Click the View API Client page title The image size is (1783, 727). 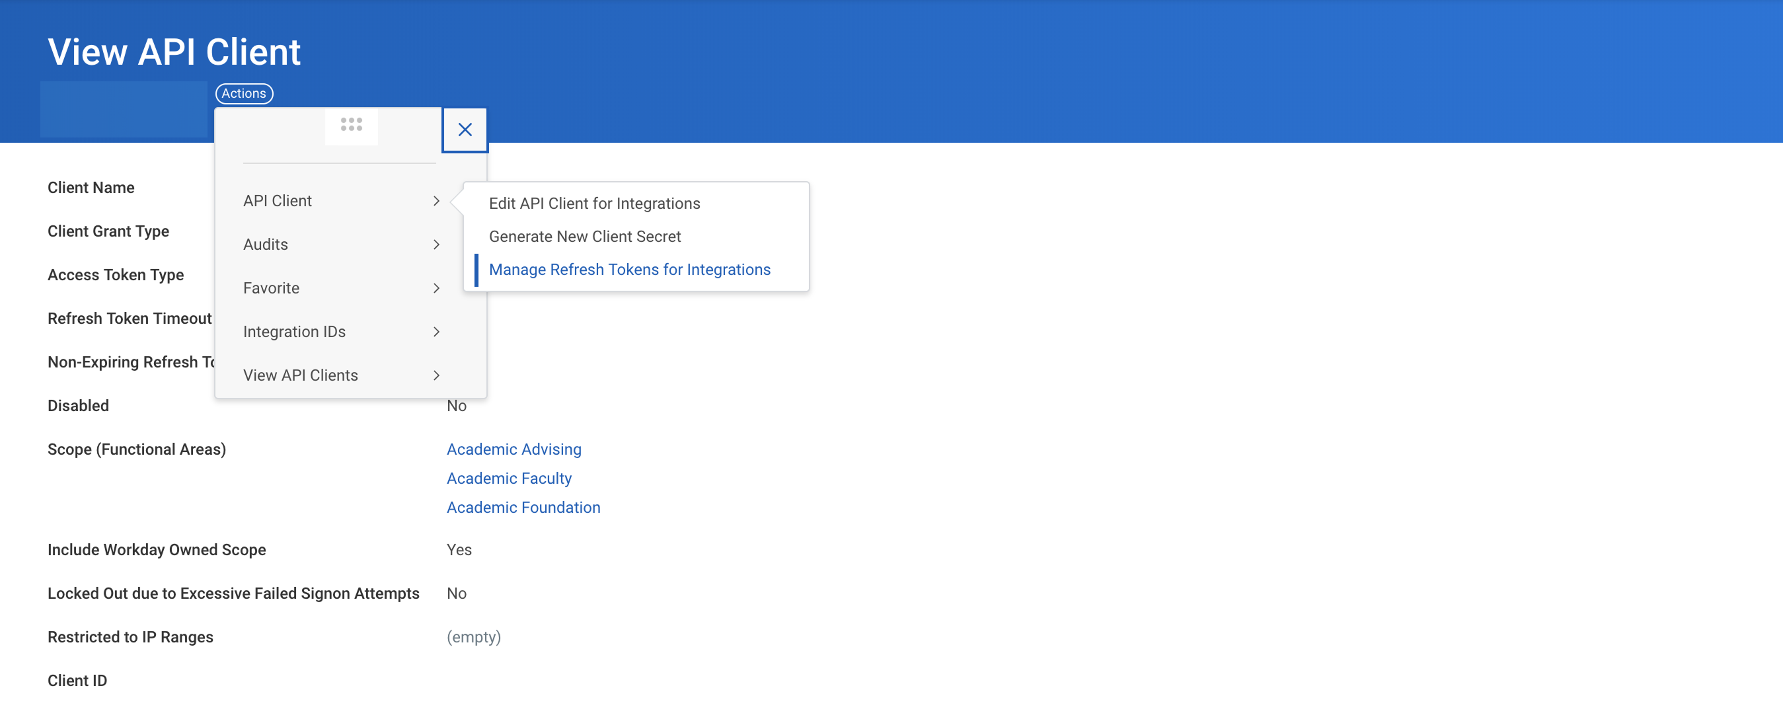point(174,52)
